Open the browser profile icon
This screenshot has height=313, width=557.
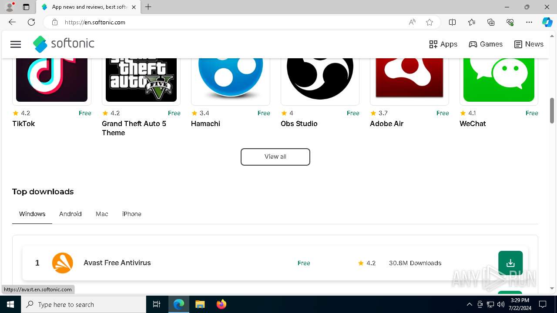pos(10,7)
